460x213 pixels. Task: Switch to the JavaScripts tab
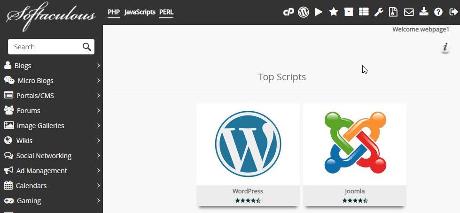[x=140, y=12]
